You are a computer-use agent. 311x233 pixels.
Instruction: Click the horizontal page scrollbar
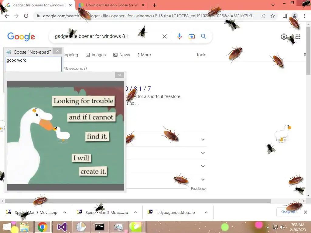coord(138,201)
